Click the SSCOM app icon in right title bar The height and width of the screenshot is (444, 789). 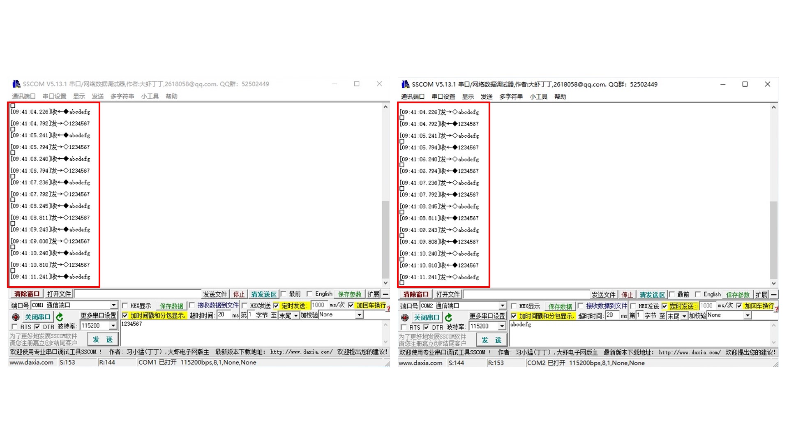point(405,84)
